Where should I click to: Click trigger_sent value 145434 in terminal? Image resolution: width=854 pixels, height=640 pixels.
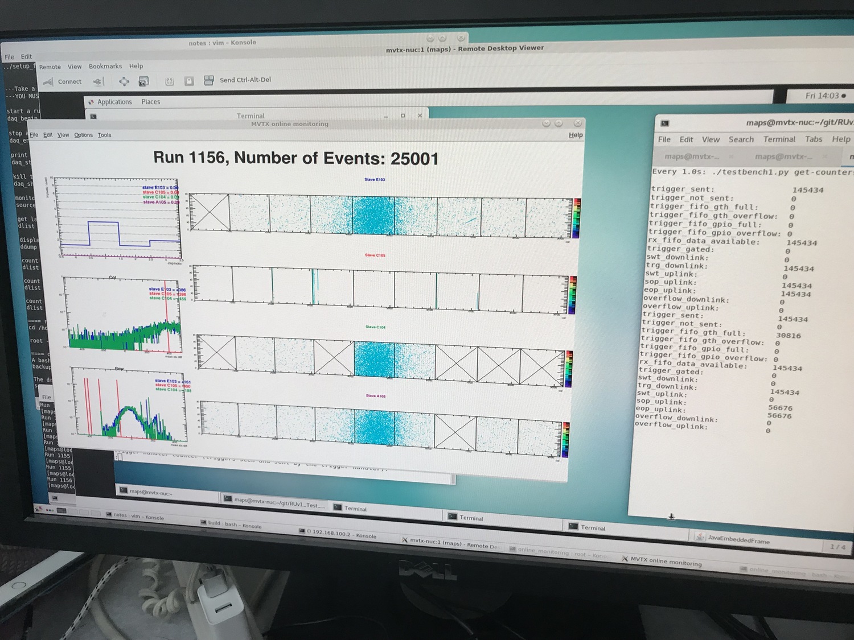click(x=807, y=190)
